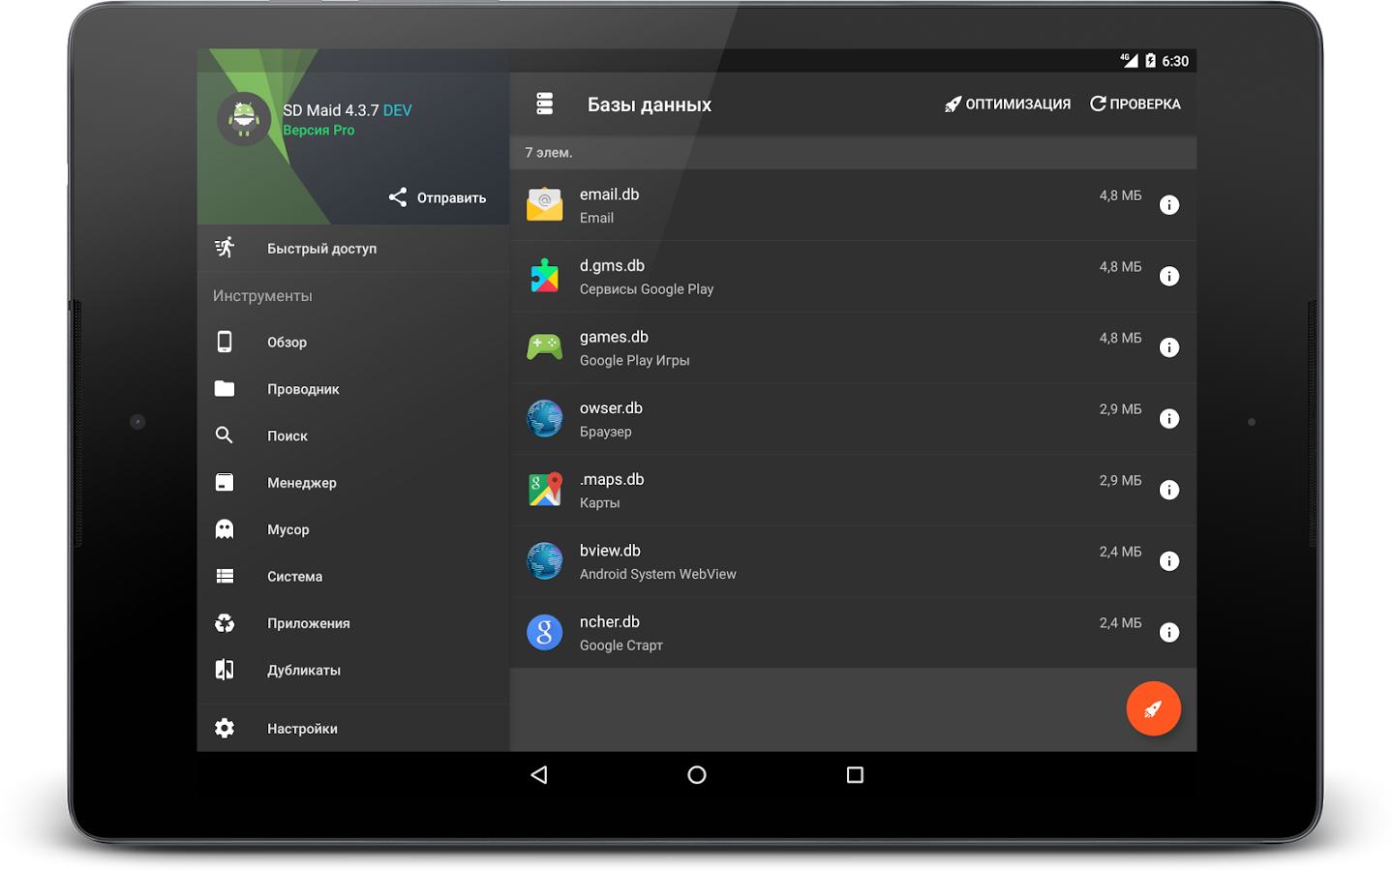This screenshot has height=871, width=1393.
Task: Select the Менеджер menu item
Action: (x=353, y=483)
